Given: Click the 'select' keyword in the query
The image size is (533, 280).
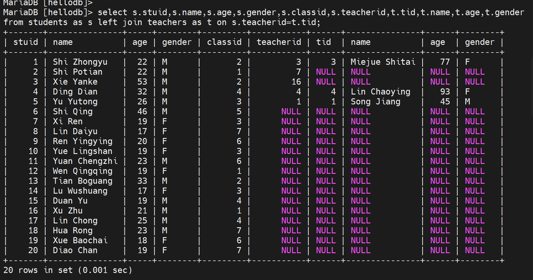Looking at the screenshot, I should (112, 13).
